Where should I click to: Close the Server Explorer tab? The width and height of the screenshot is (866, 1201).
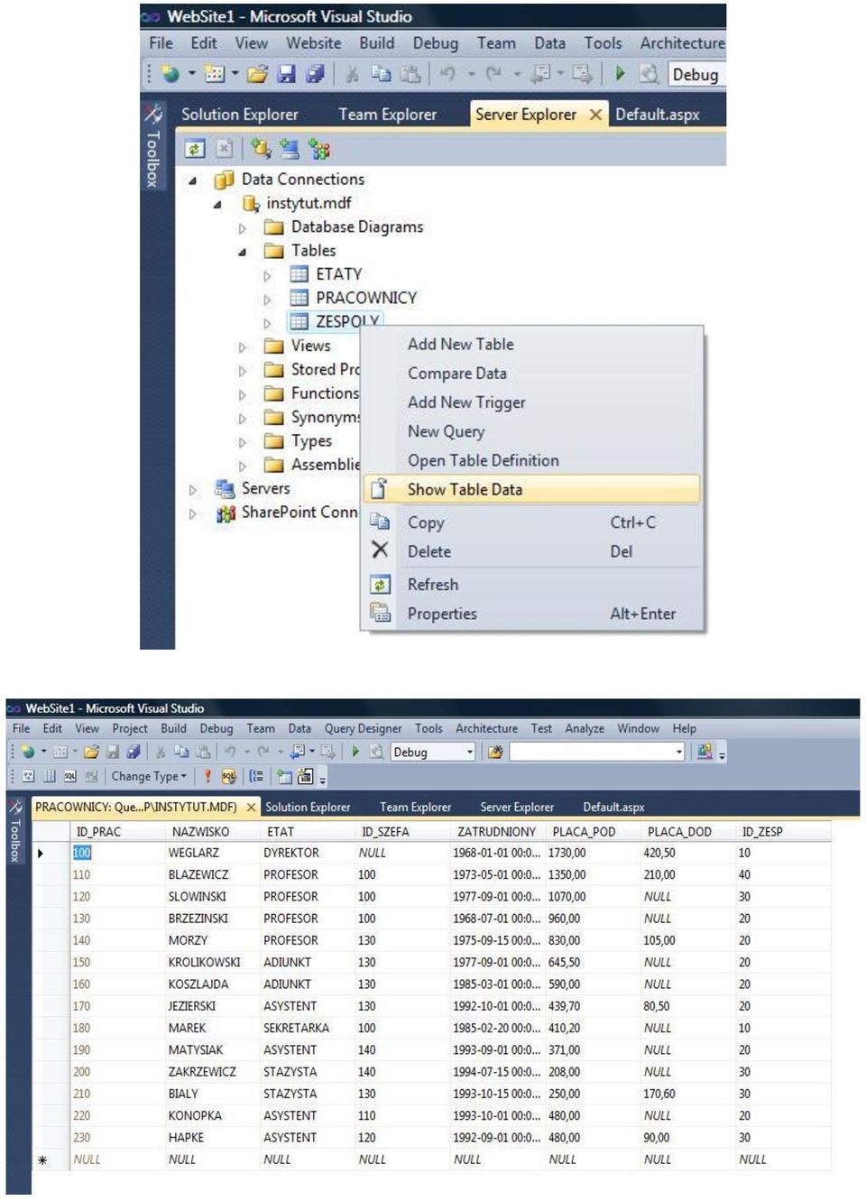click(x=595, y=115)
